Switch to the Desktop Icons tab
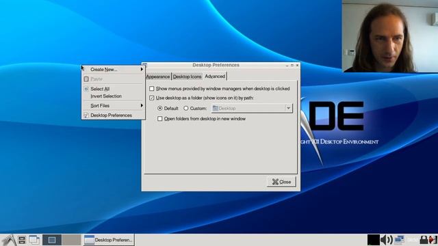This screenshot has height=246, width=438. pyautogui.click(x=187, y=77)
